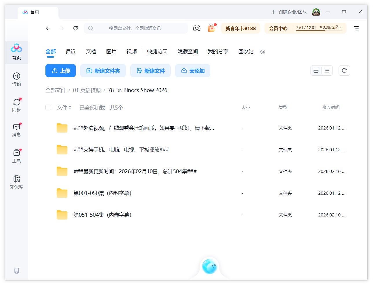This screenshot has width=373, height=286.
Task: Open the gift box promotion icon
Action: [x=211, y=28]
